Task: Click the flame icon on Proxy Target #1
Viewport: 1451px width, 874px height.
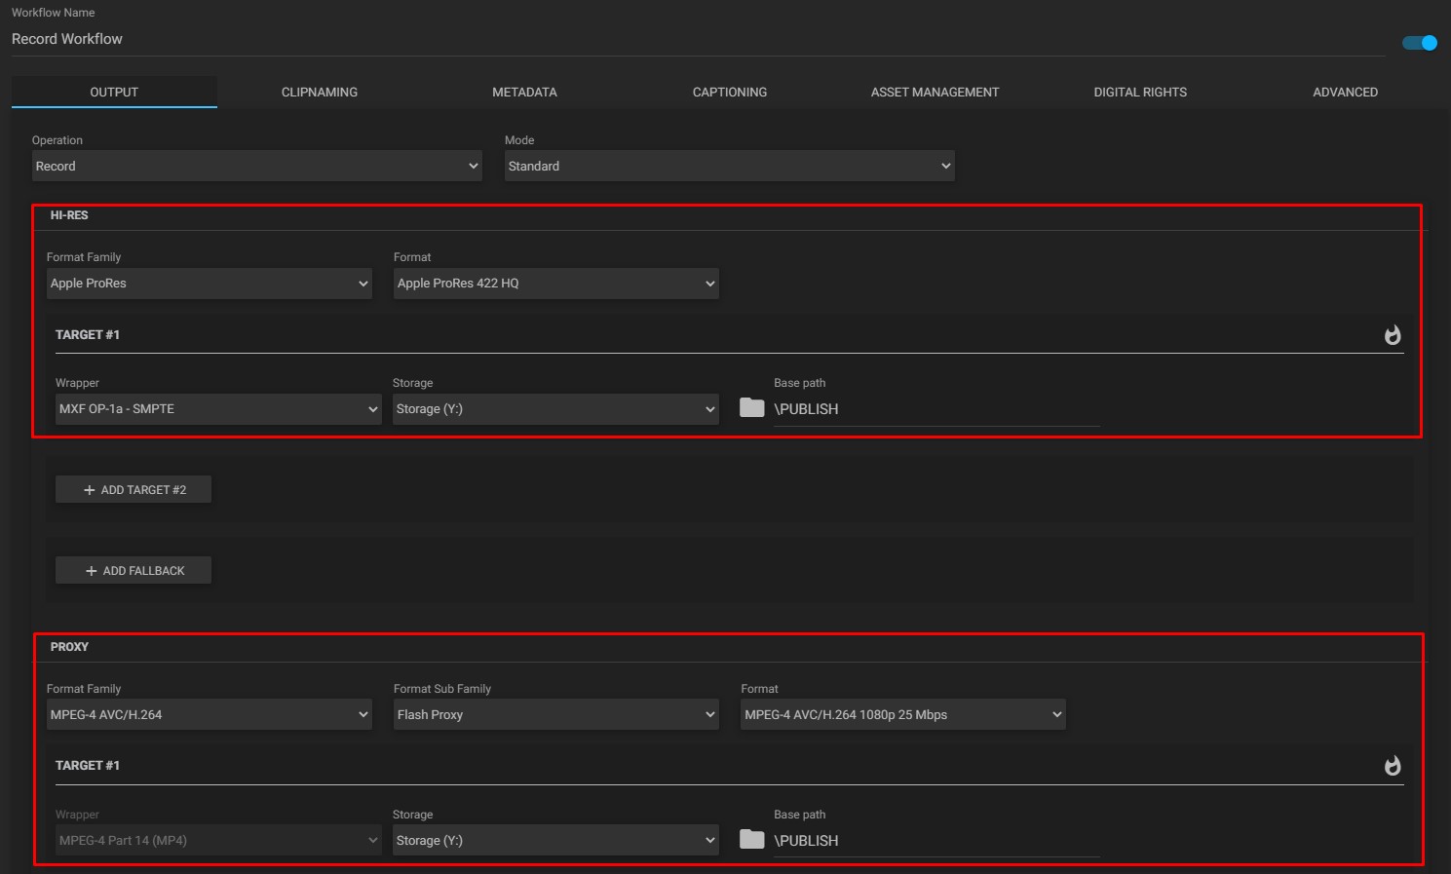Action: tap(1392, 766)
